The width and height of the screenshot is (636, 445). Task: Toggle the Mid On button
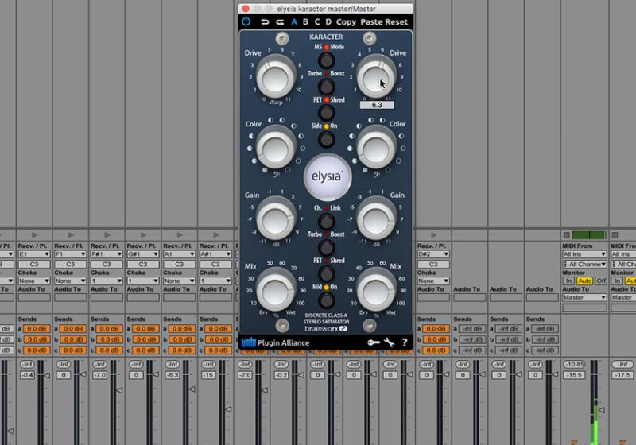326,300
